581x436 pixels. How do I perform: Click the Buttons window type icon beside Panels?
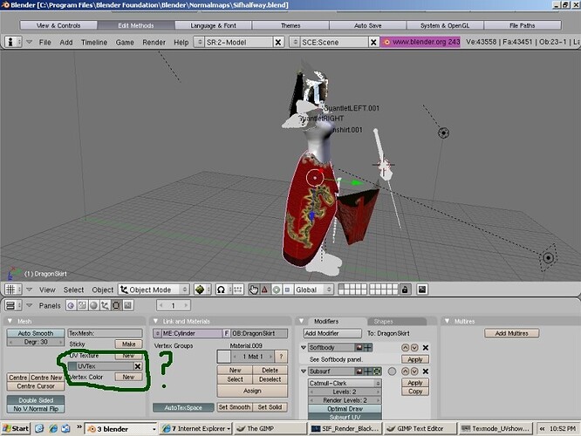(10, 305)
